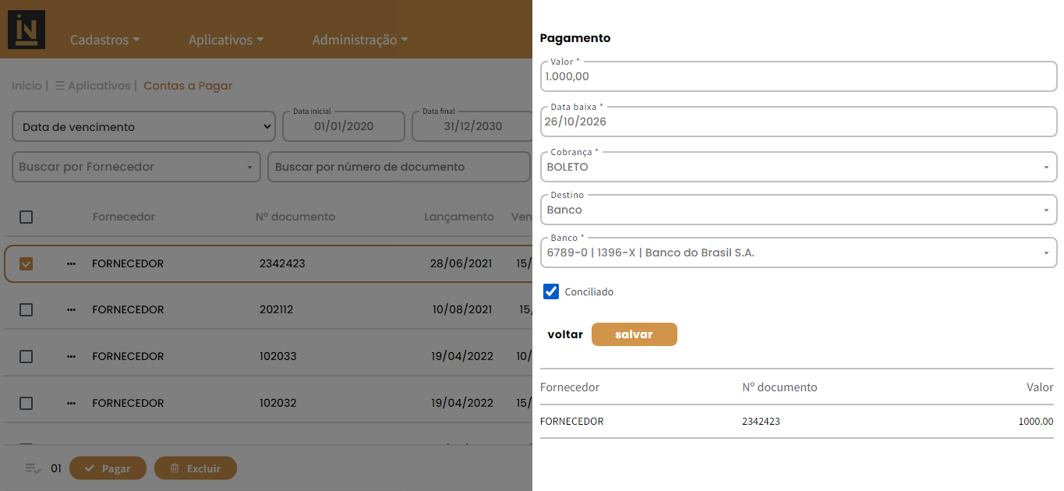Image resolution: width=1064 pixels, height=491 pixels.
Task: Open the Aplicativos menu
Action: coord(226,40)
